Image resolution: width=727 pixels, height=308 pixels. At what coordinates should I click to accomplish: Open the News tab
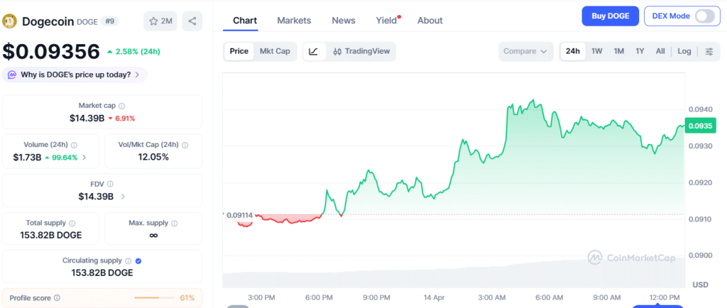tap(344, 21)
